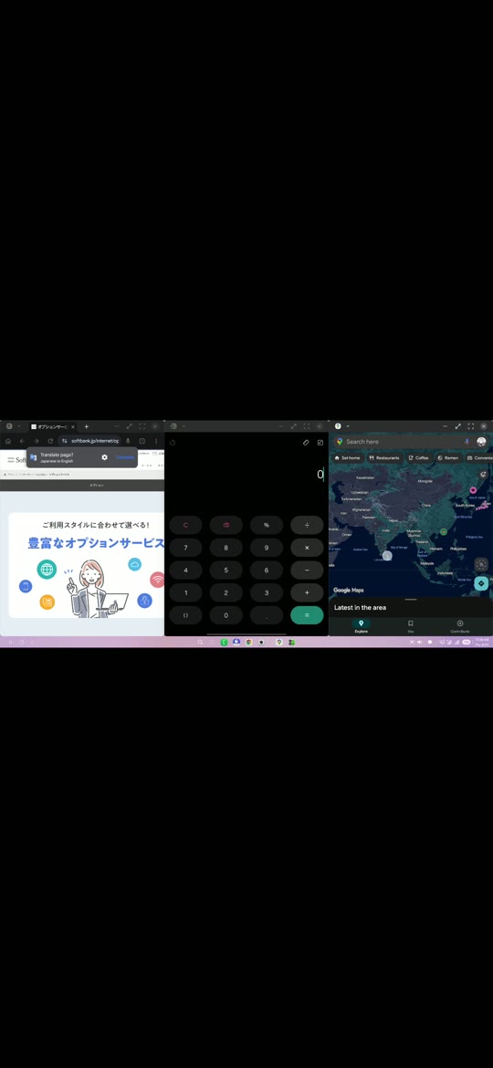Open the calculator history clock icon
The image size is (493, 1068).
click(x=173, y=443)
